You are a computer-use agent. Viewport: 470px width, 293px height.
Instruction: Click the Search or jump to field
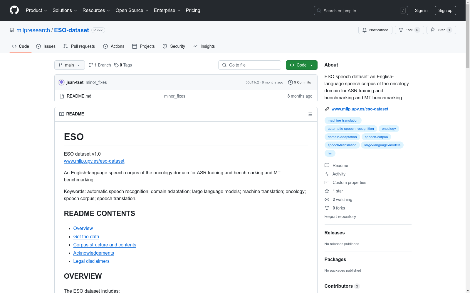pos(361,11)
